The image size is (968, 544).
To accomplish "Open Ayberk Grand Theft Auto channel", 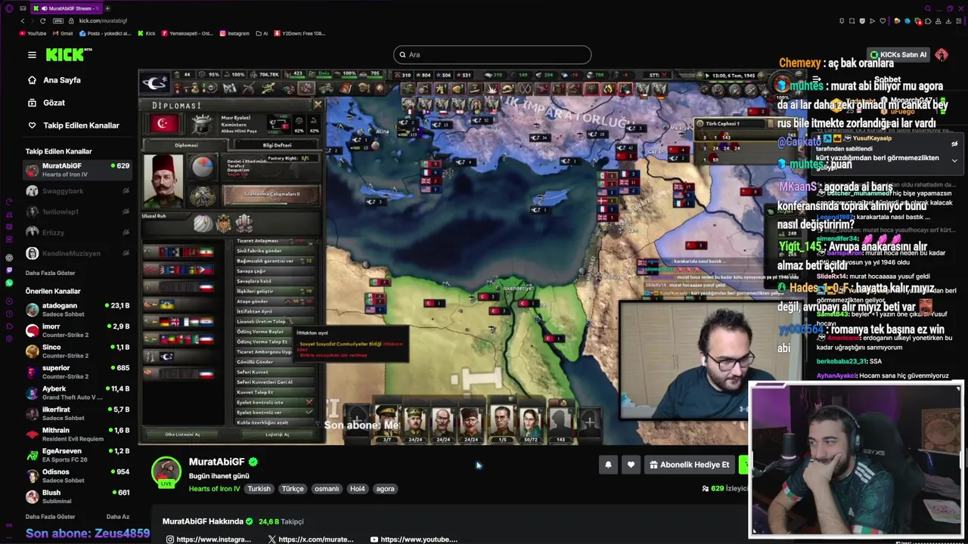I will click(x=77, y=393).
